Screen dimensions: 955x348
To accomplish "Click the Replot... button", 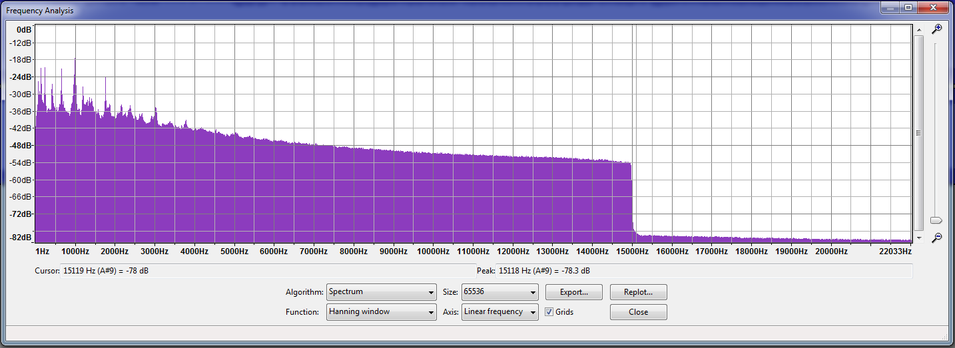I will (x=638, y=292).
